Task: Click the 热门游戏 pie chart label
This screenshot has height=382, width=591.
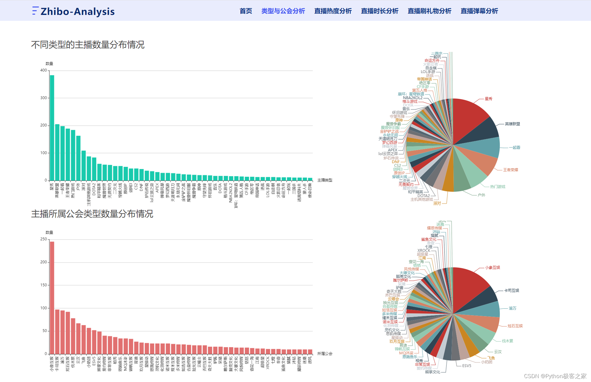Action: pyautogui.click(x=497, y=187)
